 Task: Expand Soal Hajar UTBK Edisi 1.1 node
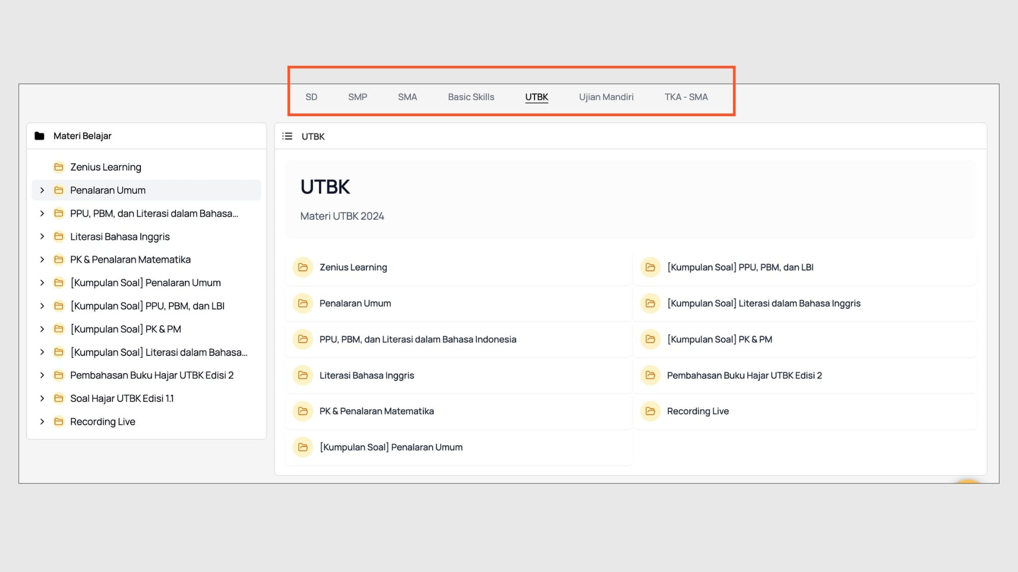(42, 399)
